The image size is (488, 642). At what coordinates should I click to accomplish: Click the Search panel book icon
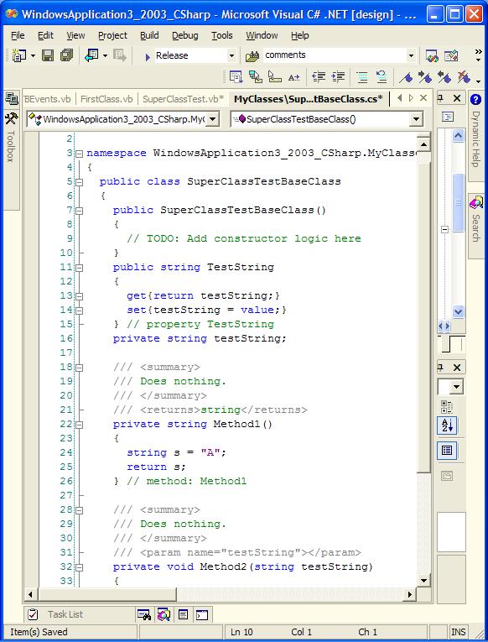(476, 202)
